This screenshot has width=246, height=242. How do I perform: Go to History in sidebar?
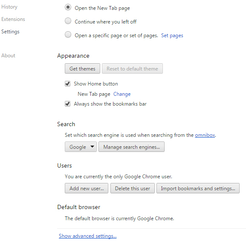click(x=9, y=7)
